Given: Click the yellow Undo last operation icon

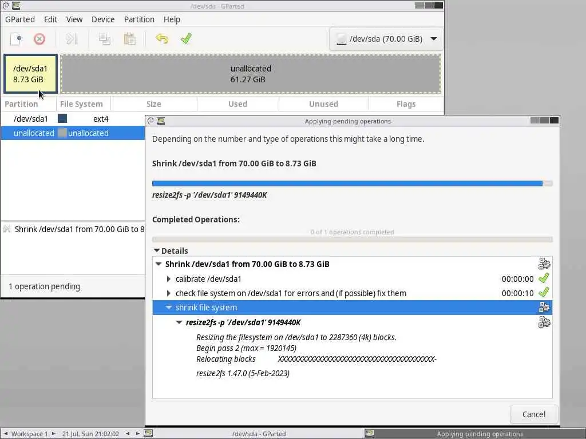Looking at the screenshot, I should click(162, 39).
